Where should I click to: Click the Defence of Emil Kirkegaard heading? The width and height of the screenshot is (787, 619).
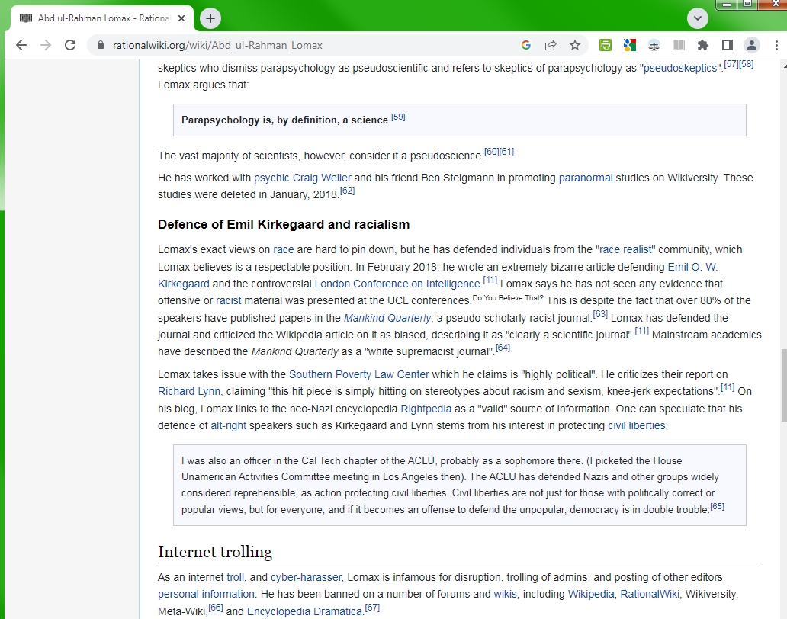click(284, 224)
